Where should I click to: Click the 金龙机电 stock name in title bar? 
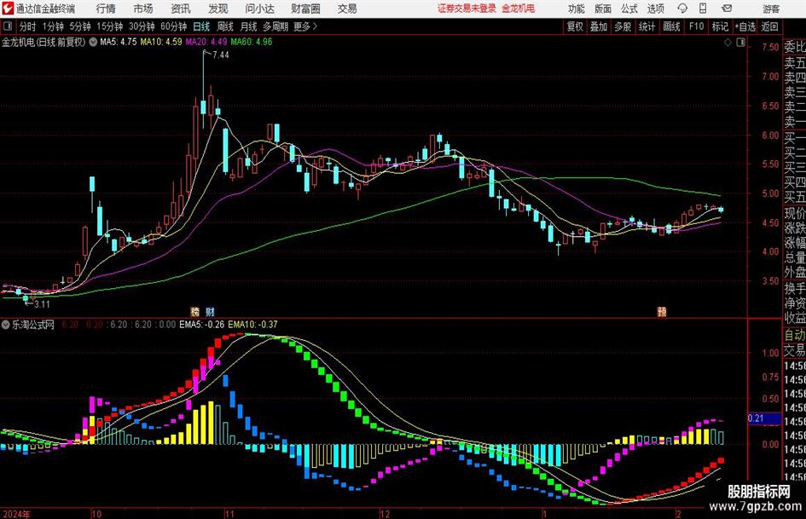[x=18, y=42]
